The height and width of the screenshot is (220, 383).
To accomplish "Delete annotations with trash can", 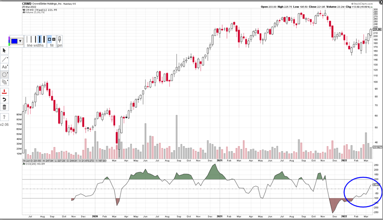I will [4, 107].
